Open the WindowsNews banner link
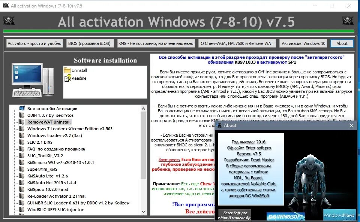Screen dimensions: 360x222 (339, 215)
